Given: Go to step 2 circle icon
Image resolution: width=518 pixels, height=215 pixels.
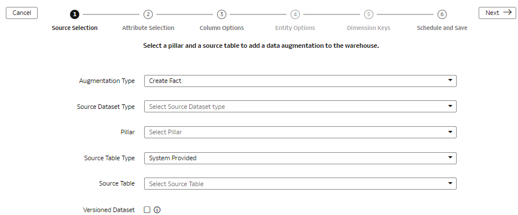Looking at the screenshot, I should [x=148, y=14].
